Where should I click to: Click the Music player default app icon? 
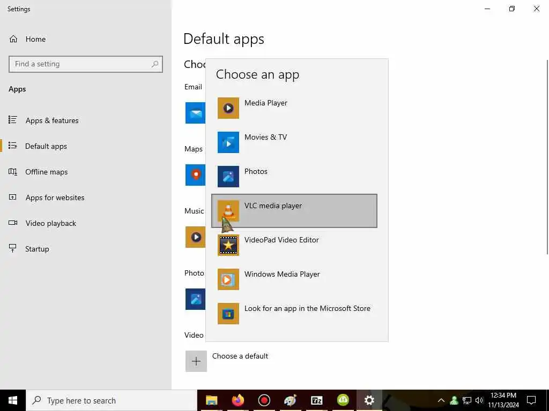pos(195,237)
